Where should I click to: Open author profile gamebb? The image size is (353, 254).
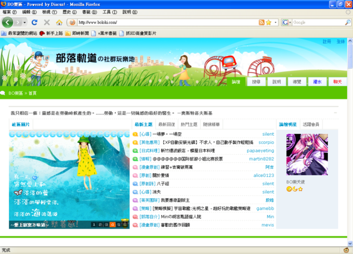[265, 208]
